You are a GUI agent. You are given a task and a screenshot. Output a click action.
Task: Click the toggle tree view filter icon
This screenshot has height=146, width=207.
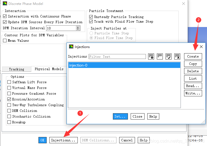[151, 56]
